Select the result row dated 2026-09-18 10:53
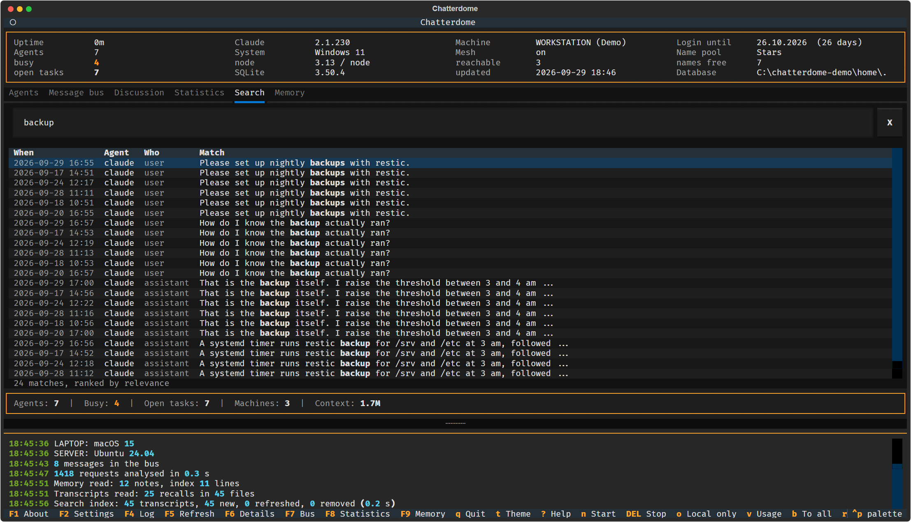 pyautogui.click(x=450, y=263)
